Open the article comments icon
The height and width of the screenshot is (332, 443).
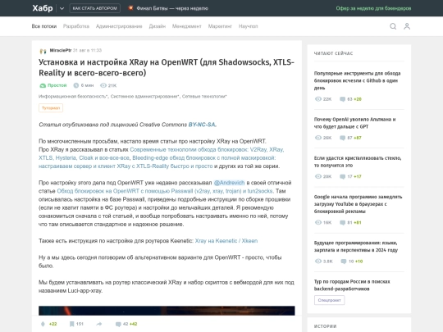118,324
